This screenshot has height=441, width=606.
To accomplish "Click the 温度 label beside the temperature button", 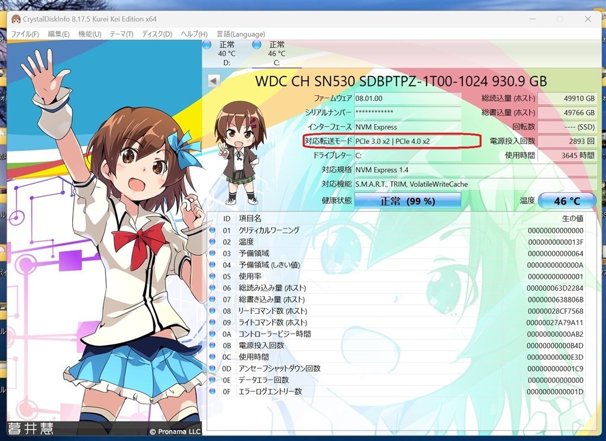I will [x=527, y=200].
